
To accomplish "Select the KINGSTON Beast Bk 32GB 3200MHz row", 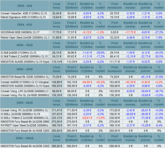I will click(82, 77).
